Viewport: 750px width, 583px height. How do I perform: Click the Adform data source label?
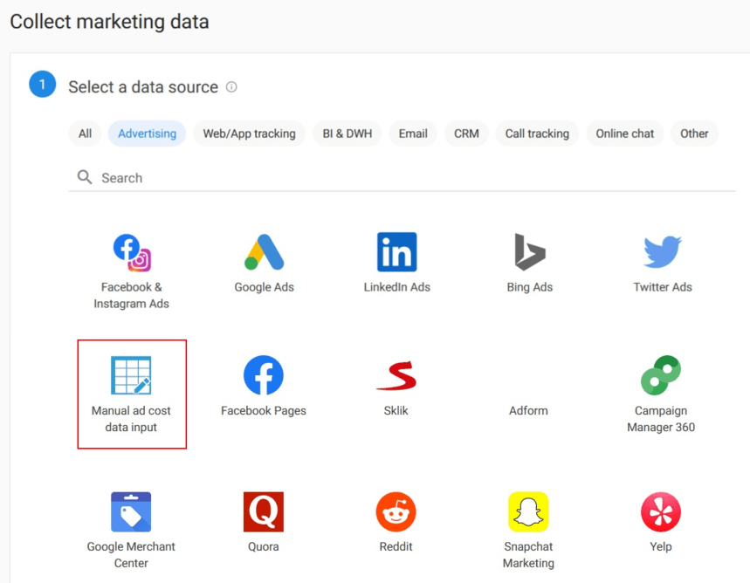[528, 411]
